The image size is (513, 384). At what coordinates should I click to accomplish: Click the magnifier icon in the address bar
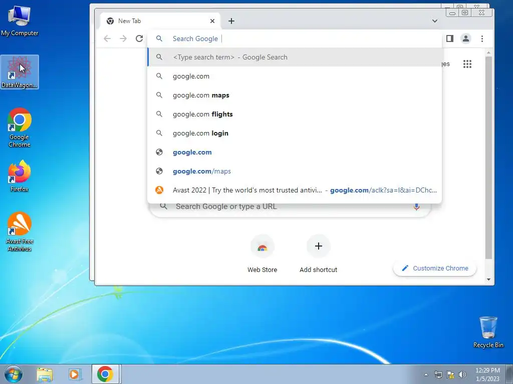click(159, 38)
